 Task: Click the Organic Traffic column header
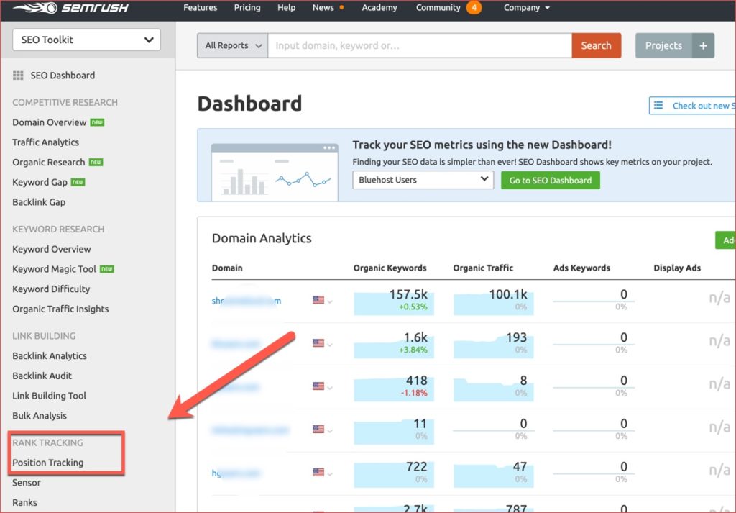point(483,268)
